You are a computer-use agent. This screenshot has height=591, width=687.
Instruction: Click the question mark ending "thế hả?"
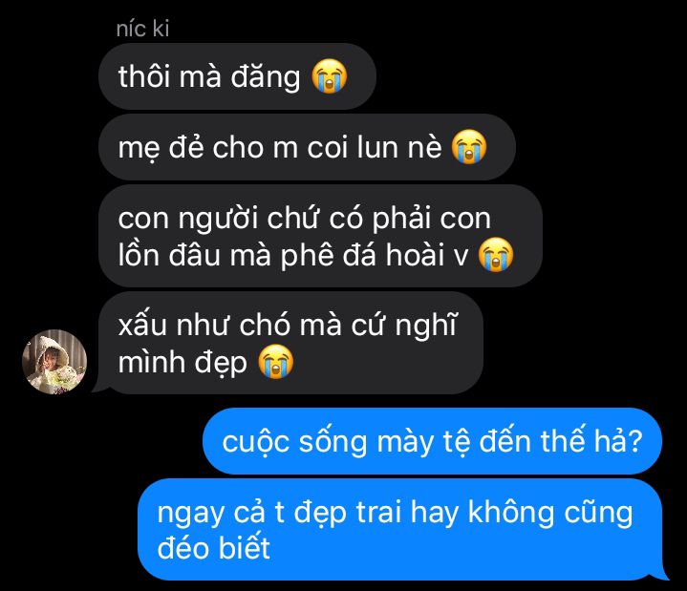pos(634,441)
